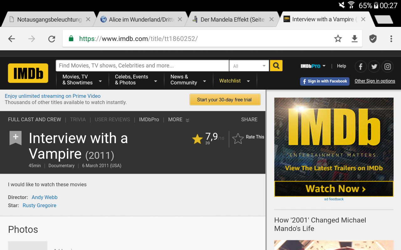Viewport: 401px width, 250px height.
Task: Expand the Watchlist menu
Action: pyautogui.click(x=234, y=81)
